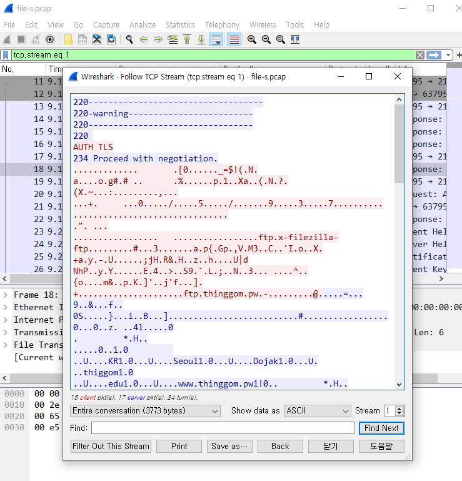Screen dimensions: 462x481
Task: Click the tcp.stream eq 1 filter field
Action: (x=213, y=55)
